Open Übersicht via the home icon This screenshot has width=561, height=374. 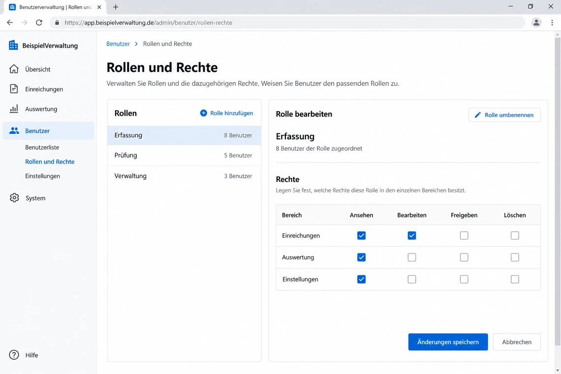pos(14,69)
